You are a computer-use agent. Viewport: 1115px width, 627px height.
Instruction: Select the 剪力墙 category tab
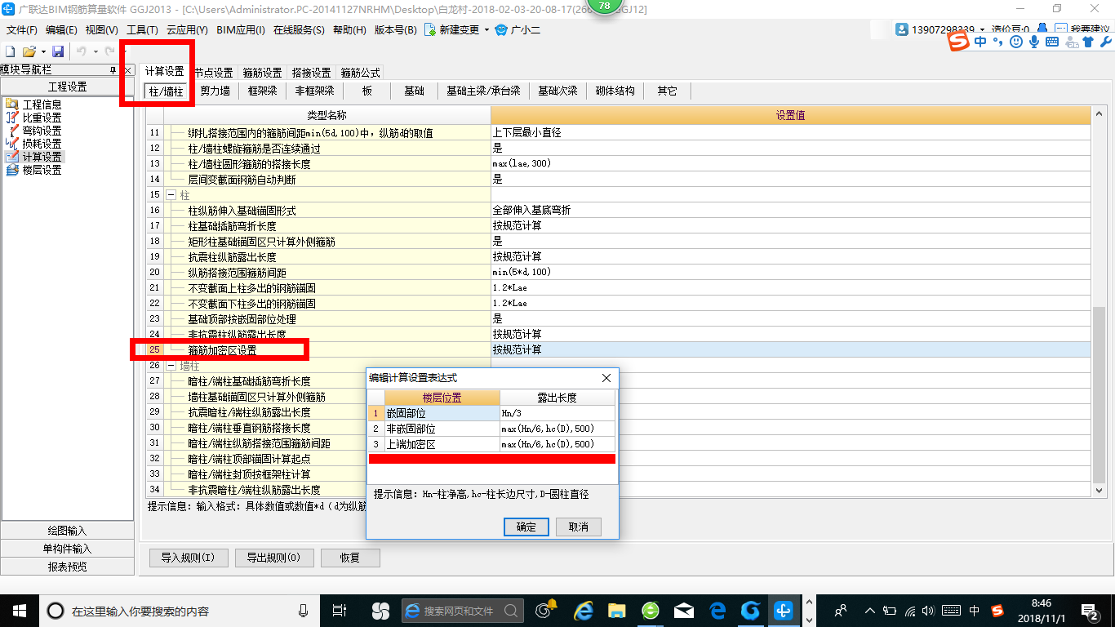point(215,91)
